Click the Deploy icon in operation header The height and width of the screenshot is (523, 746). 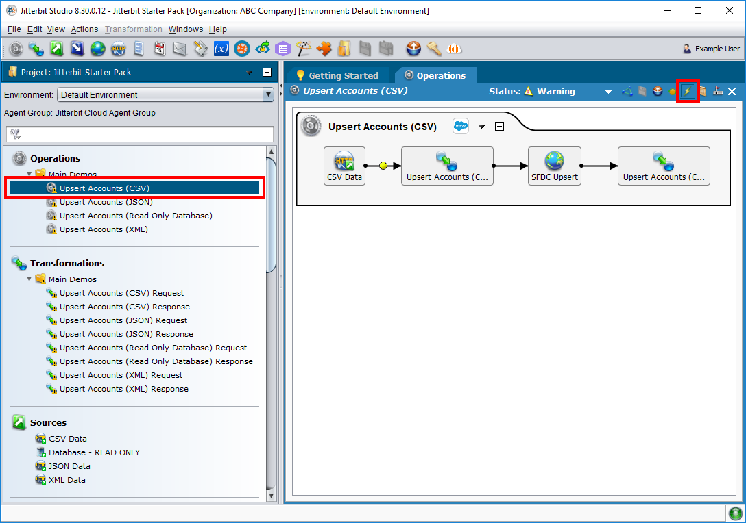[x=658, y=91]
